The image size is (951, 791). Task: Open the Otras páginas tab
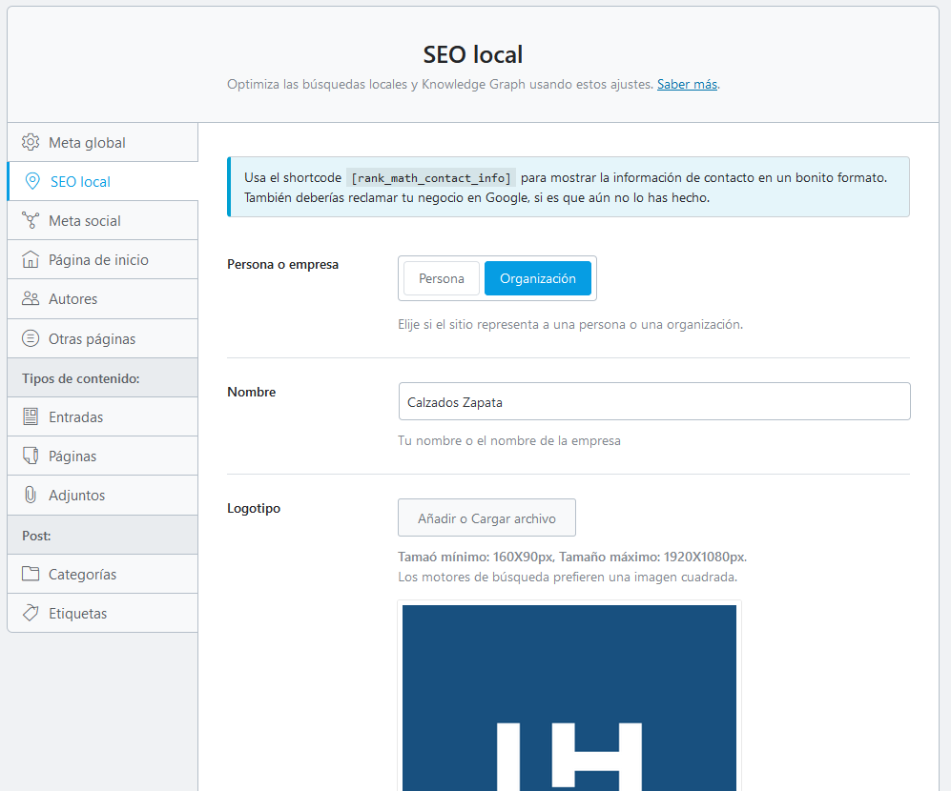102,338
